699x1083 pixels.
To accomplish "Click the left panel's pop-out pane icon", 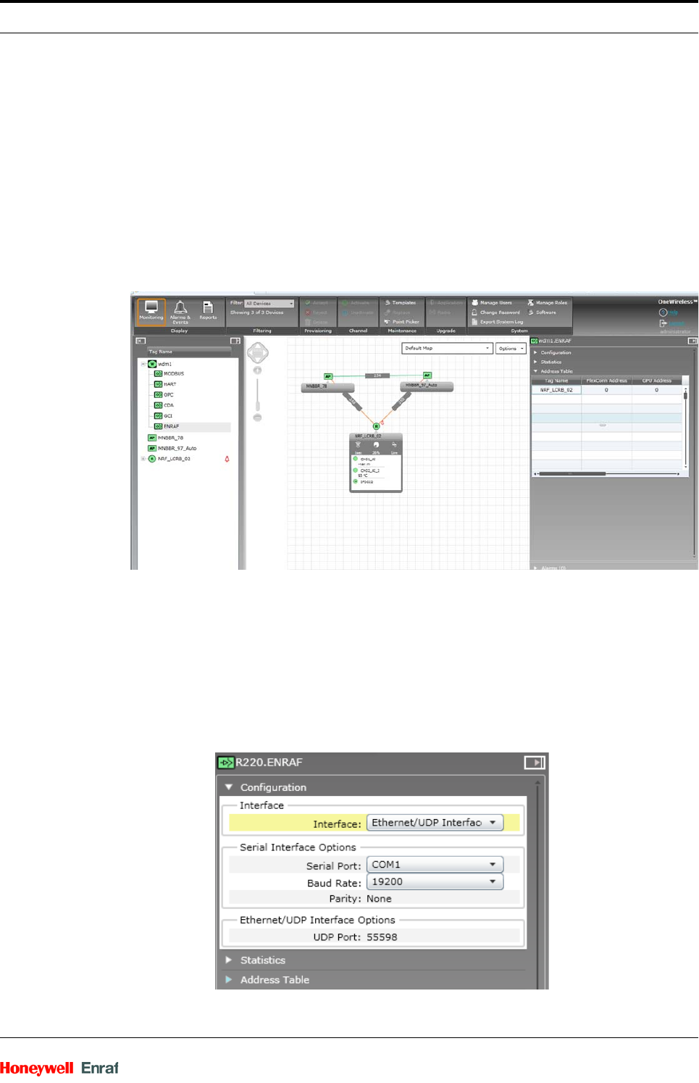I will point(235,341).
